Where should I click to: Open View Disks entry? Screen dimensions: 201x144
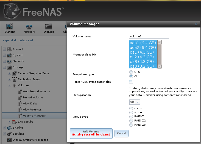pos(30,103)
